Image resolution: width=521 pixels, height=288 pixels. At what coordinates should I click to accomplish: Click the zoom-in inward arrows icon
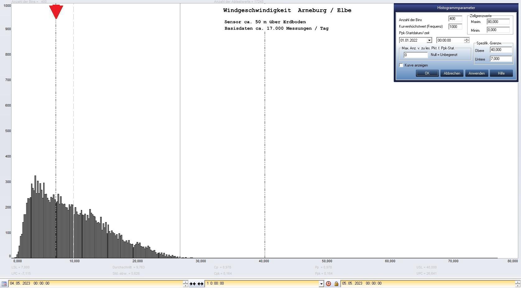[x=193, y=284]
